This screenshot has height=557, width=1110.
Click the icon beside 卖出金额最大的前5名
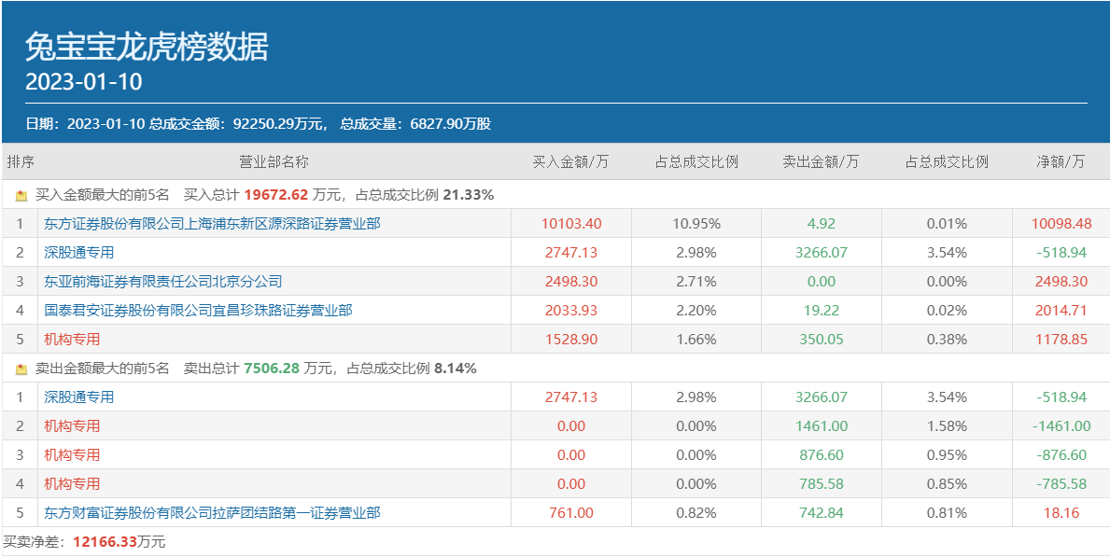(21, 369)
